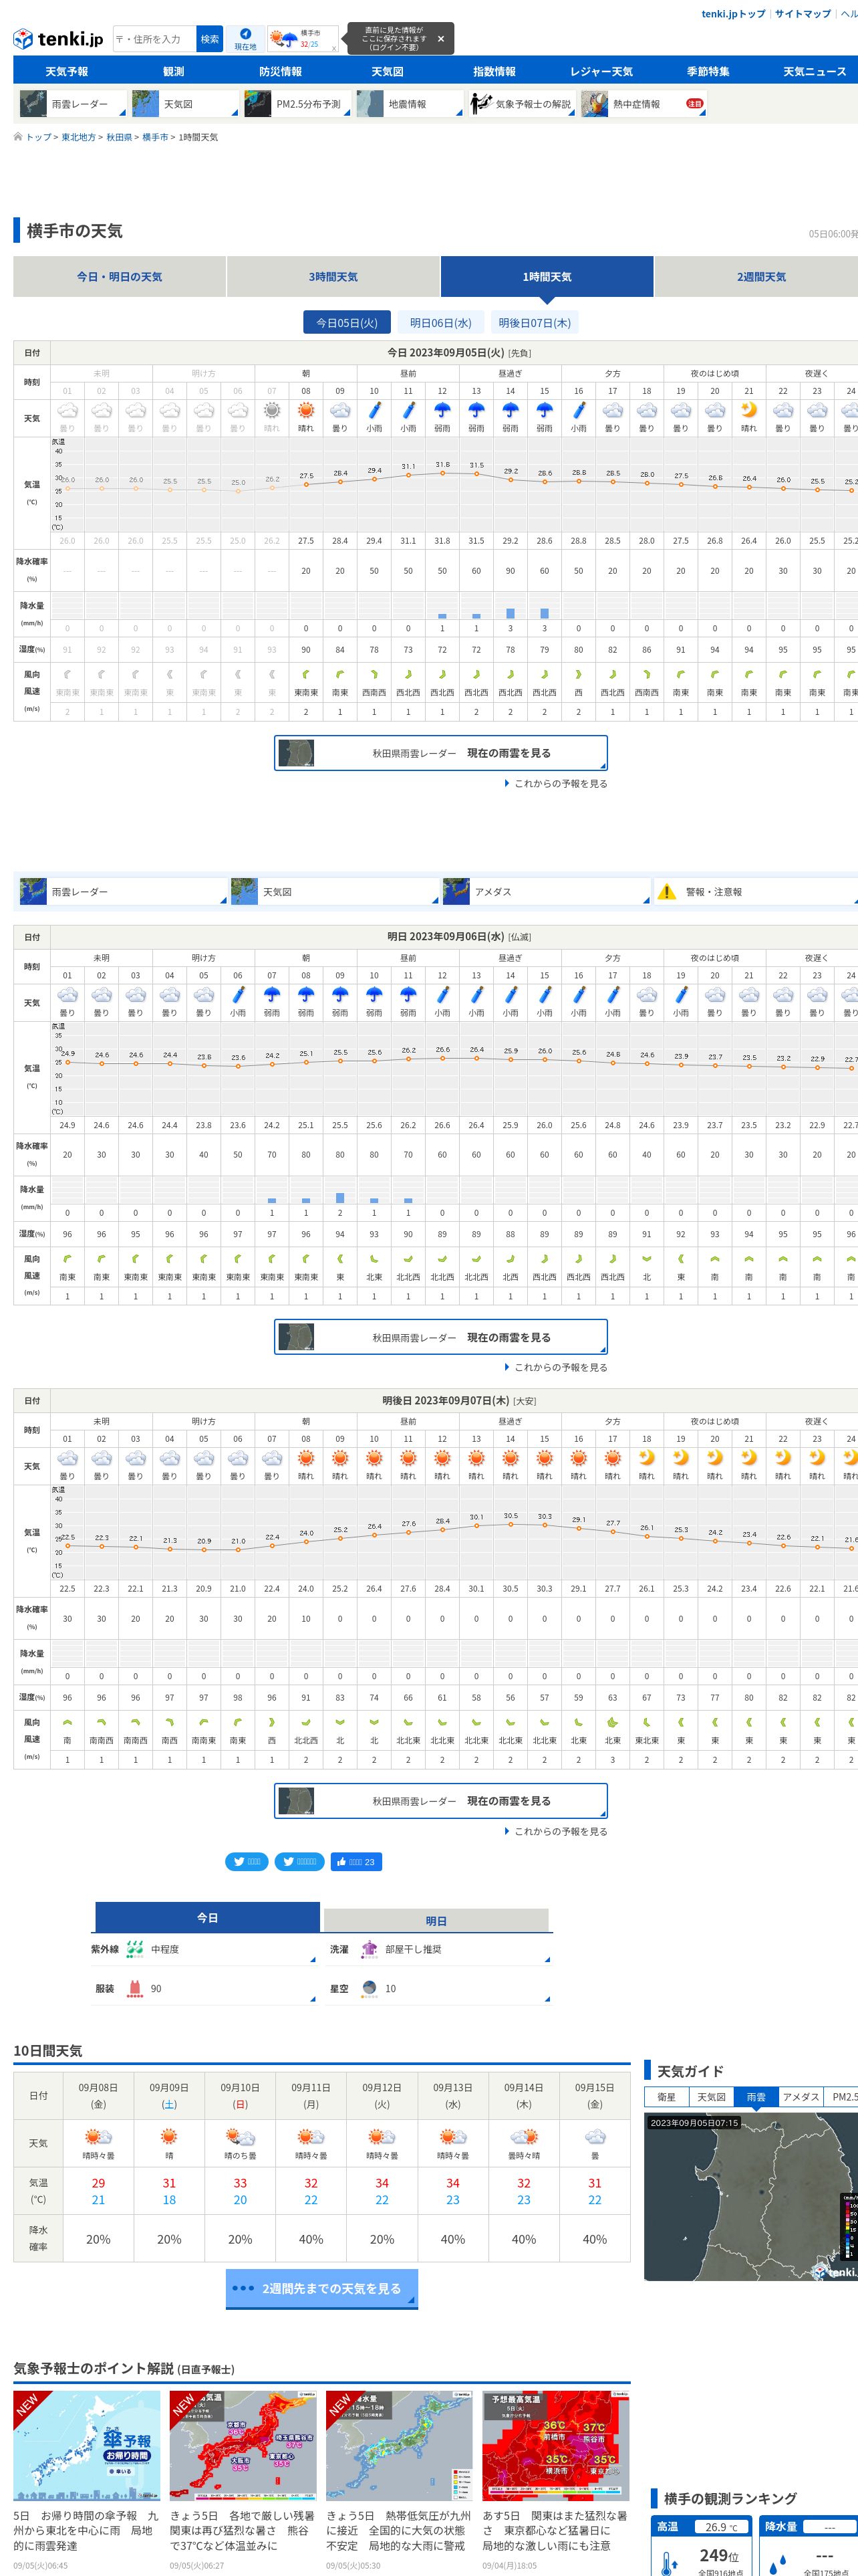Open the 季節特集 menu

(x=708, y=72)
